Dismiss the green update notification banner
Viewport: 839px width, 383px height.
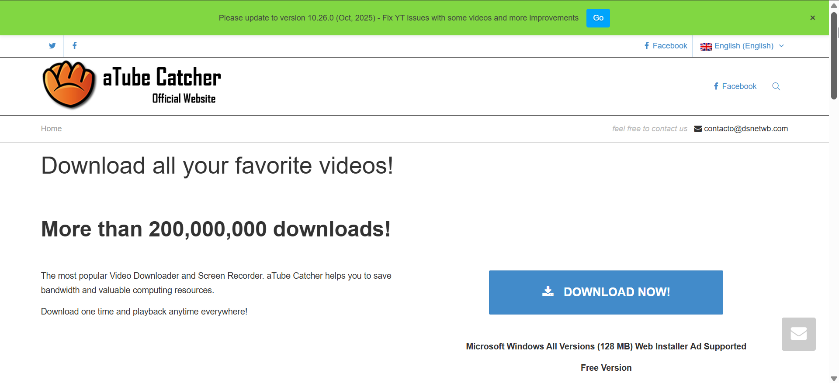click(813, 18)
